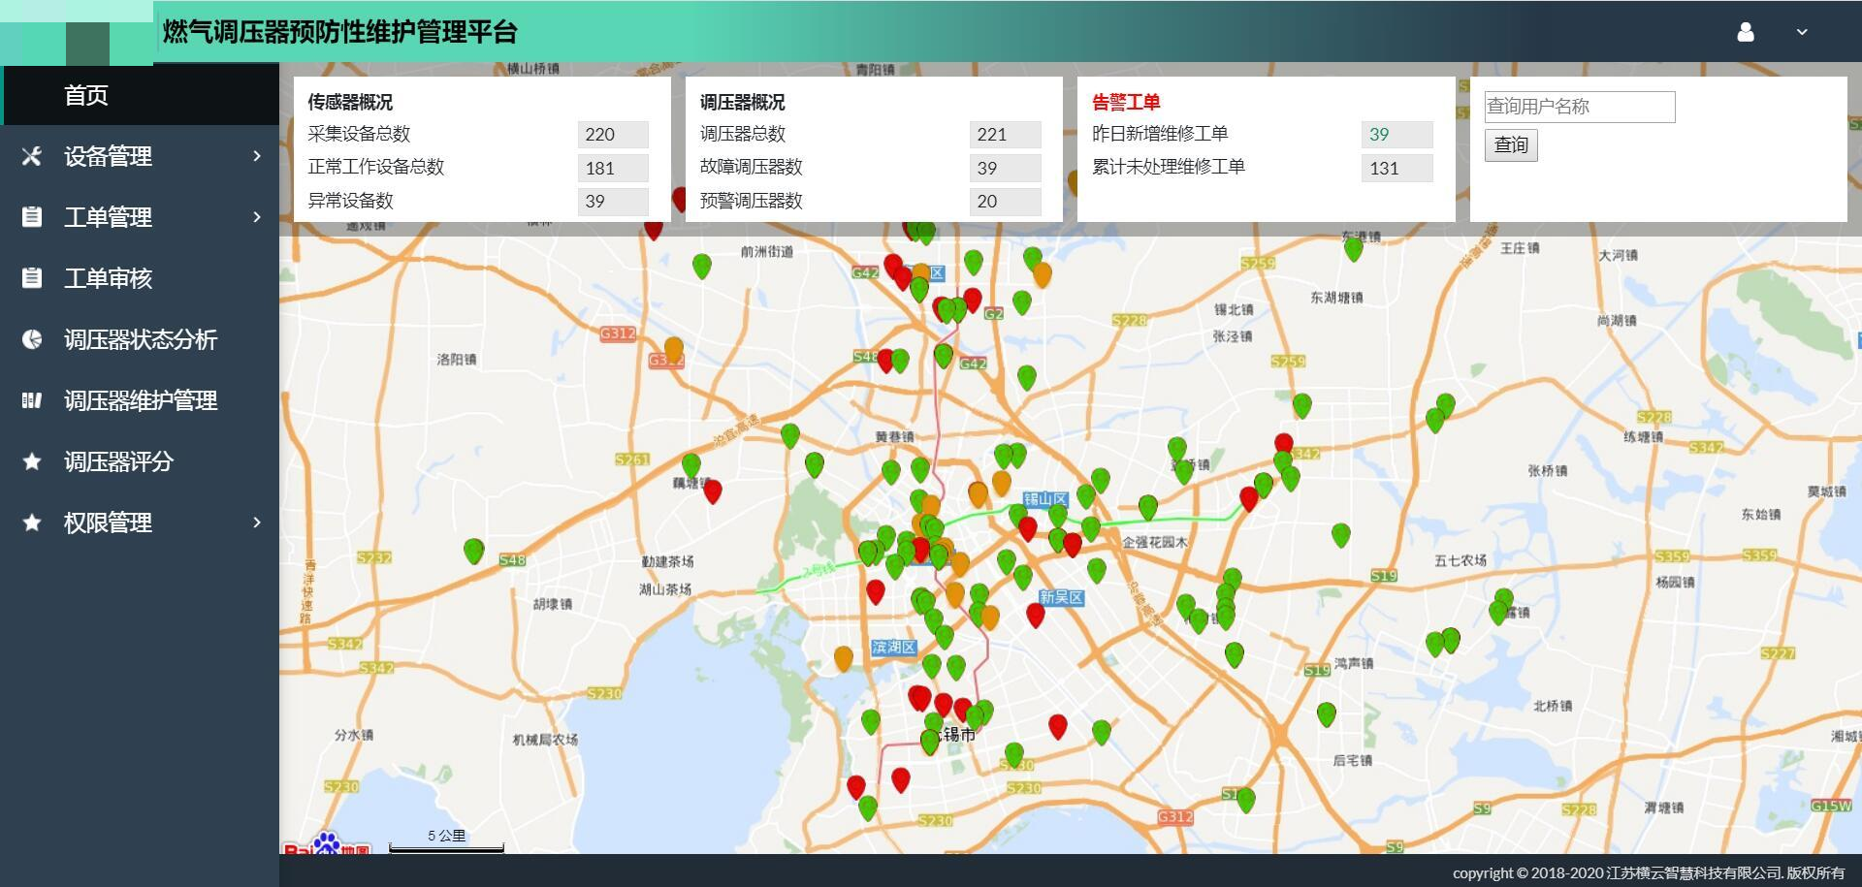Viewport: 1862px width, 887px height.
Task: Open the 权限管理 menu item
Action: pos(140,523)
